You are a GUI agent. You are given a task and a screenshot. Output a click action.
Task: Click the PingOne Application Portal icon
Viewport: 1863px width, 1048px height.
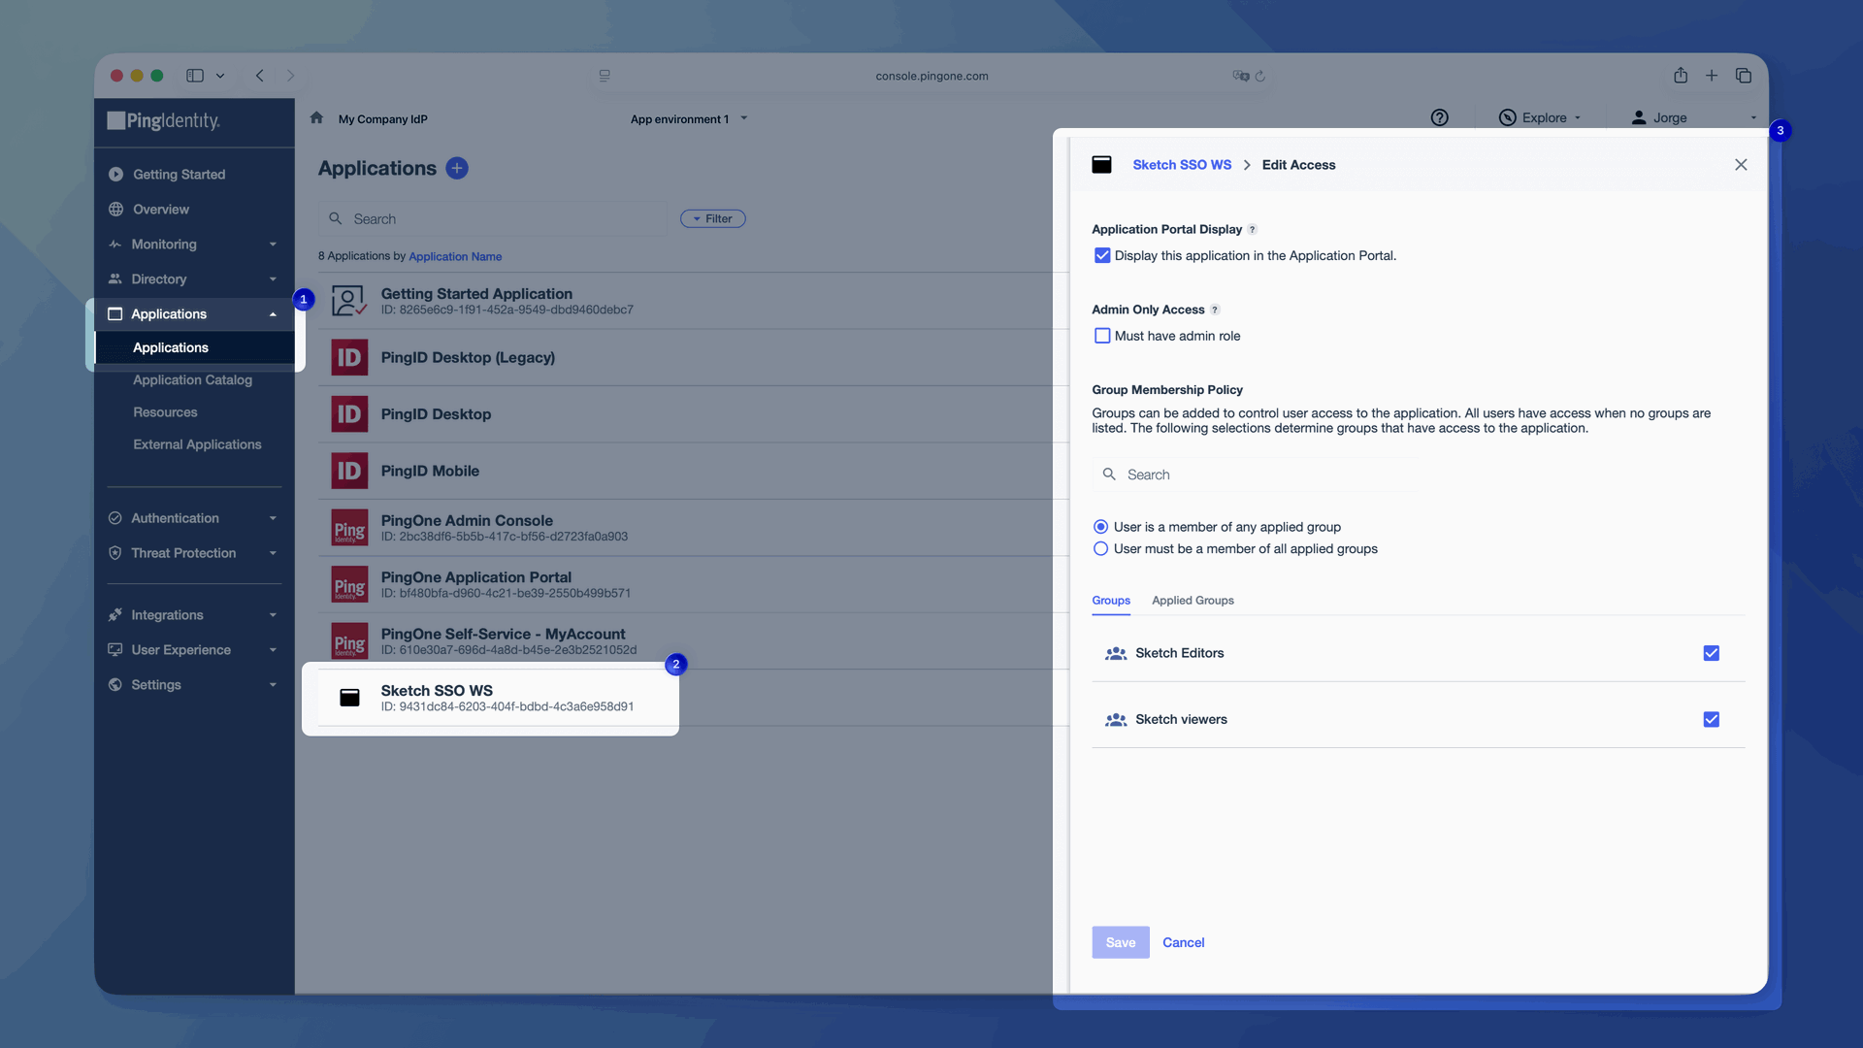point(349,584)
